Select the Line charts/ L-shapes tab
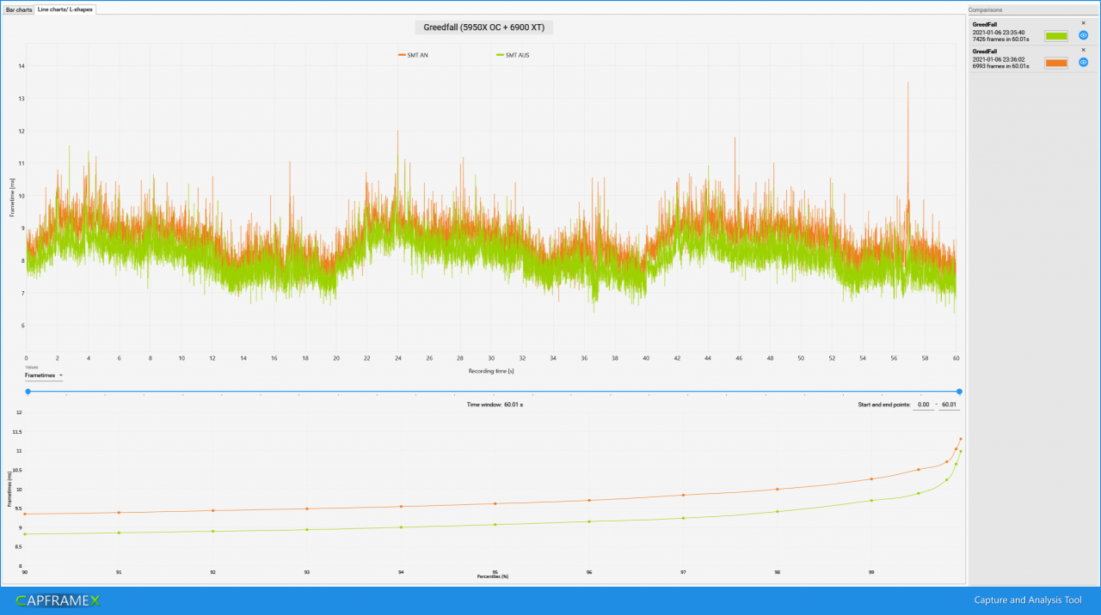The image size is (1101, 615). [65, 9]
